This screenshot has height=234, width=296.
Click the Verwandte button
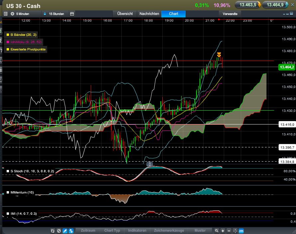(x=230, y=14)
